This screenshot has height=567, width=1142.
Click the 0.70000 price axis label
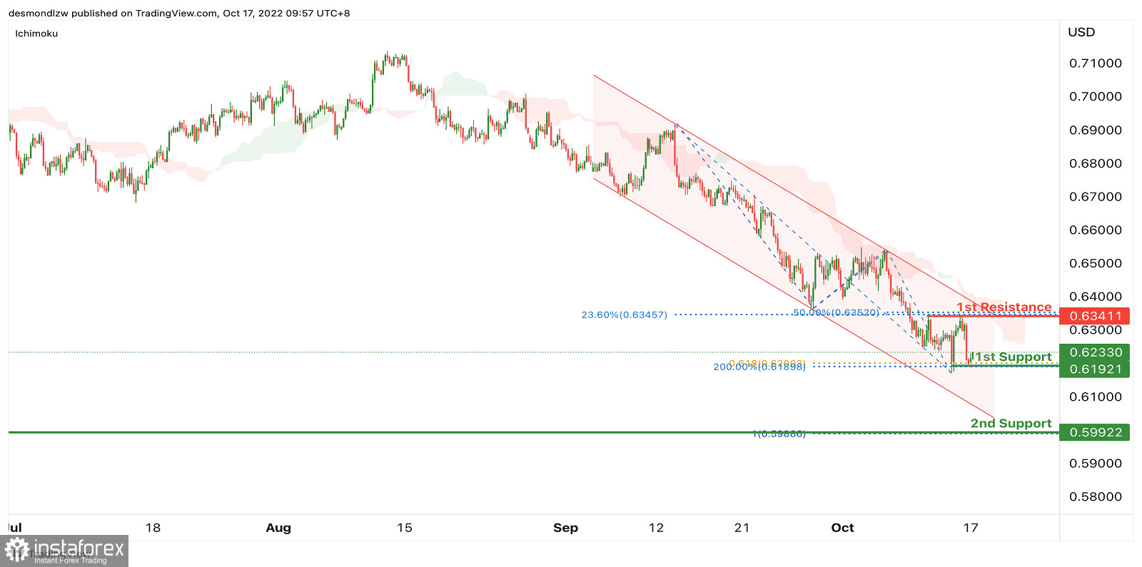point(1096,96)
